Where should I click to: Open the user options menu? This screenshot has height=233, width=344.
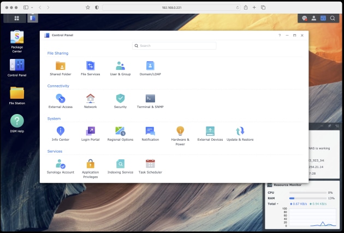pyautogui.click(x=314, y=18)
